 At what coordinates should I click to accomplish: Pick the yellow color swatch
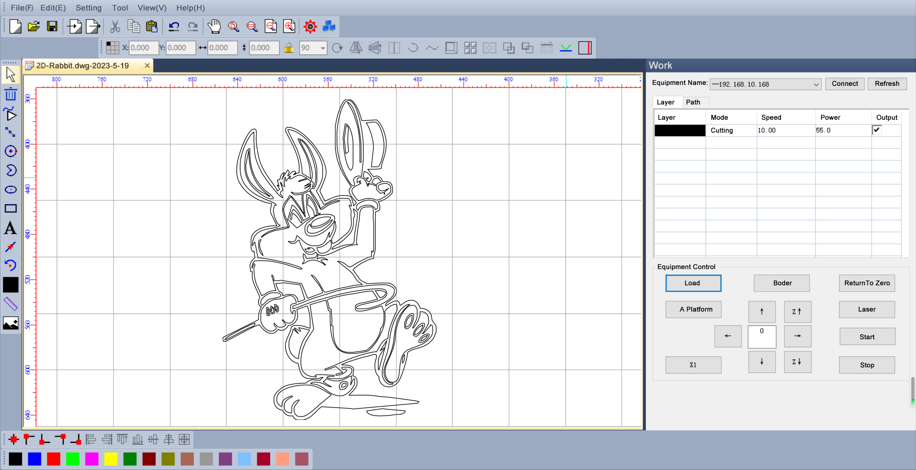111,459
